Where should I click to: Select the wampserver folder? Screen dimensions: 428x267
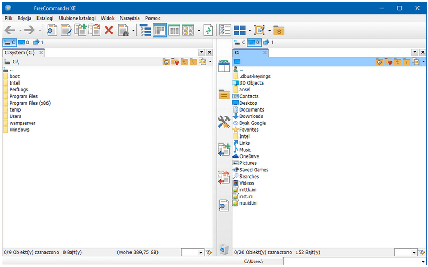pos(20,123)
